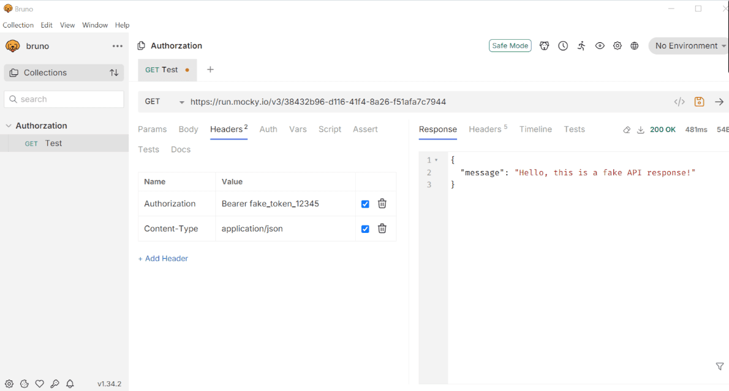Open the Timeline response tab
729x391 pixels.
pos(535,129)
